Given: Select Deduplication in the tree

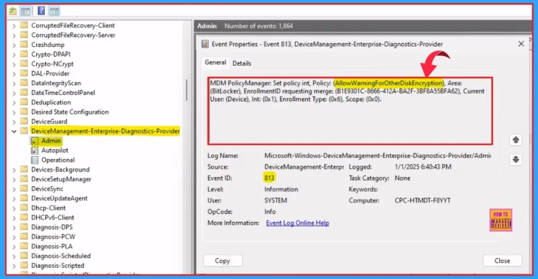Looking at the screenshot, I should pyautogui.click(x=51, y=102).
